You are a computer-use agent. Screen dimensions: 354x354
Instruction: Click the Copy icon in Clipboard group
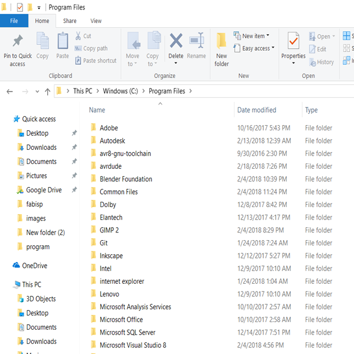42,41
